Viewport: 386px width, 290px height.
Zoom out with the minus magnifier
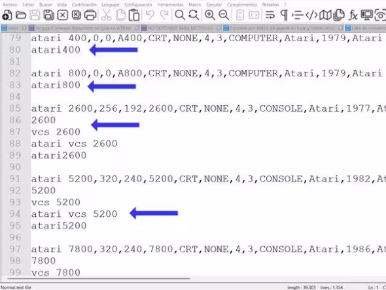coord(224,15)
